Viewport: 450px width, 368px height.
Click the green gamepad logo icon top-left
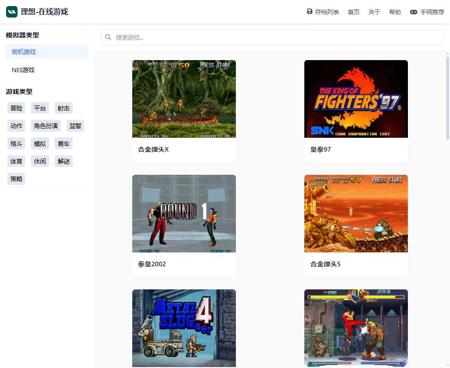click(x=12, y=12)
